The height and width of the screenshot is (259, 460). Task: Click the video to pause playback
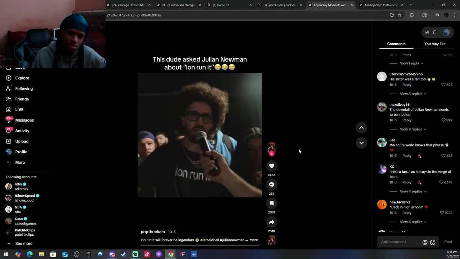pos(200,135)
